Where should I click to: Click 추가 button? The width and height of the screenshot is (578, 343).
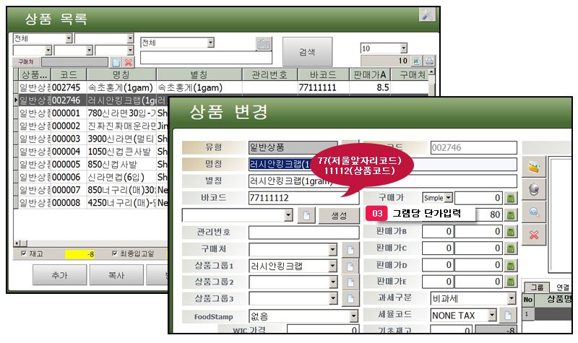60,275
